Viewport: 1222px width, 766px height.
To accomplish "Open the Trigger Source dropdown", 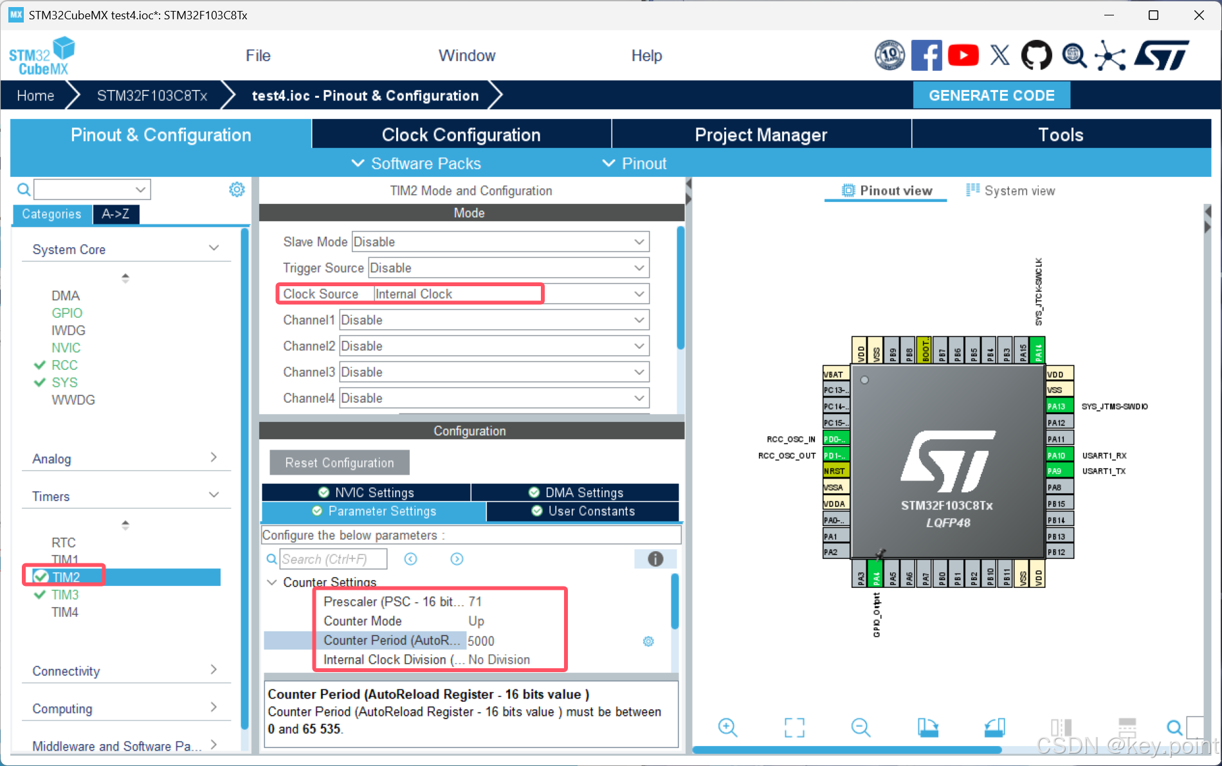I will click(x=509, y=268).
